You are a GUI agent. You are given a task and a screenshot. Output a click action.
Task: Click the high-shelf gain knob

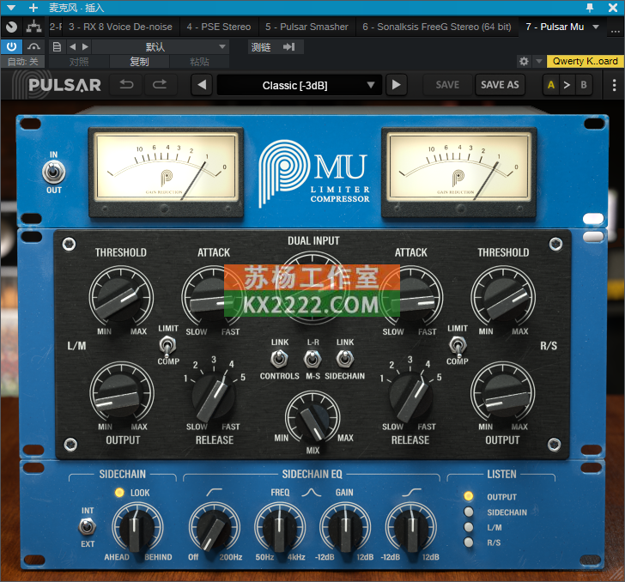pyautogui.click(x=411, y=527)
